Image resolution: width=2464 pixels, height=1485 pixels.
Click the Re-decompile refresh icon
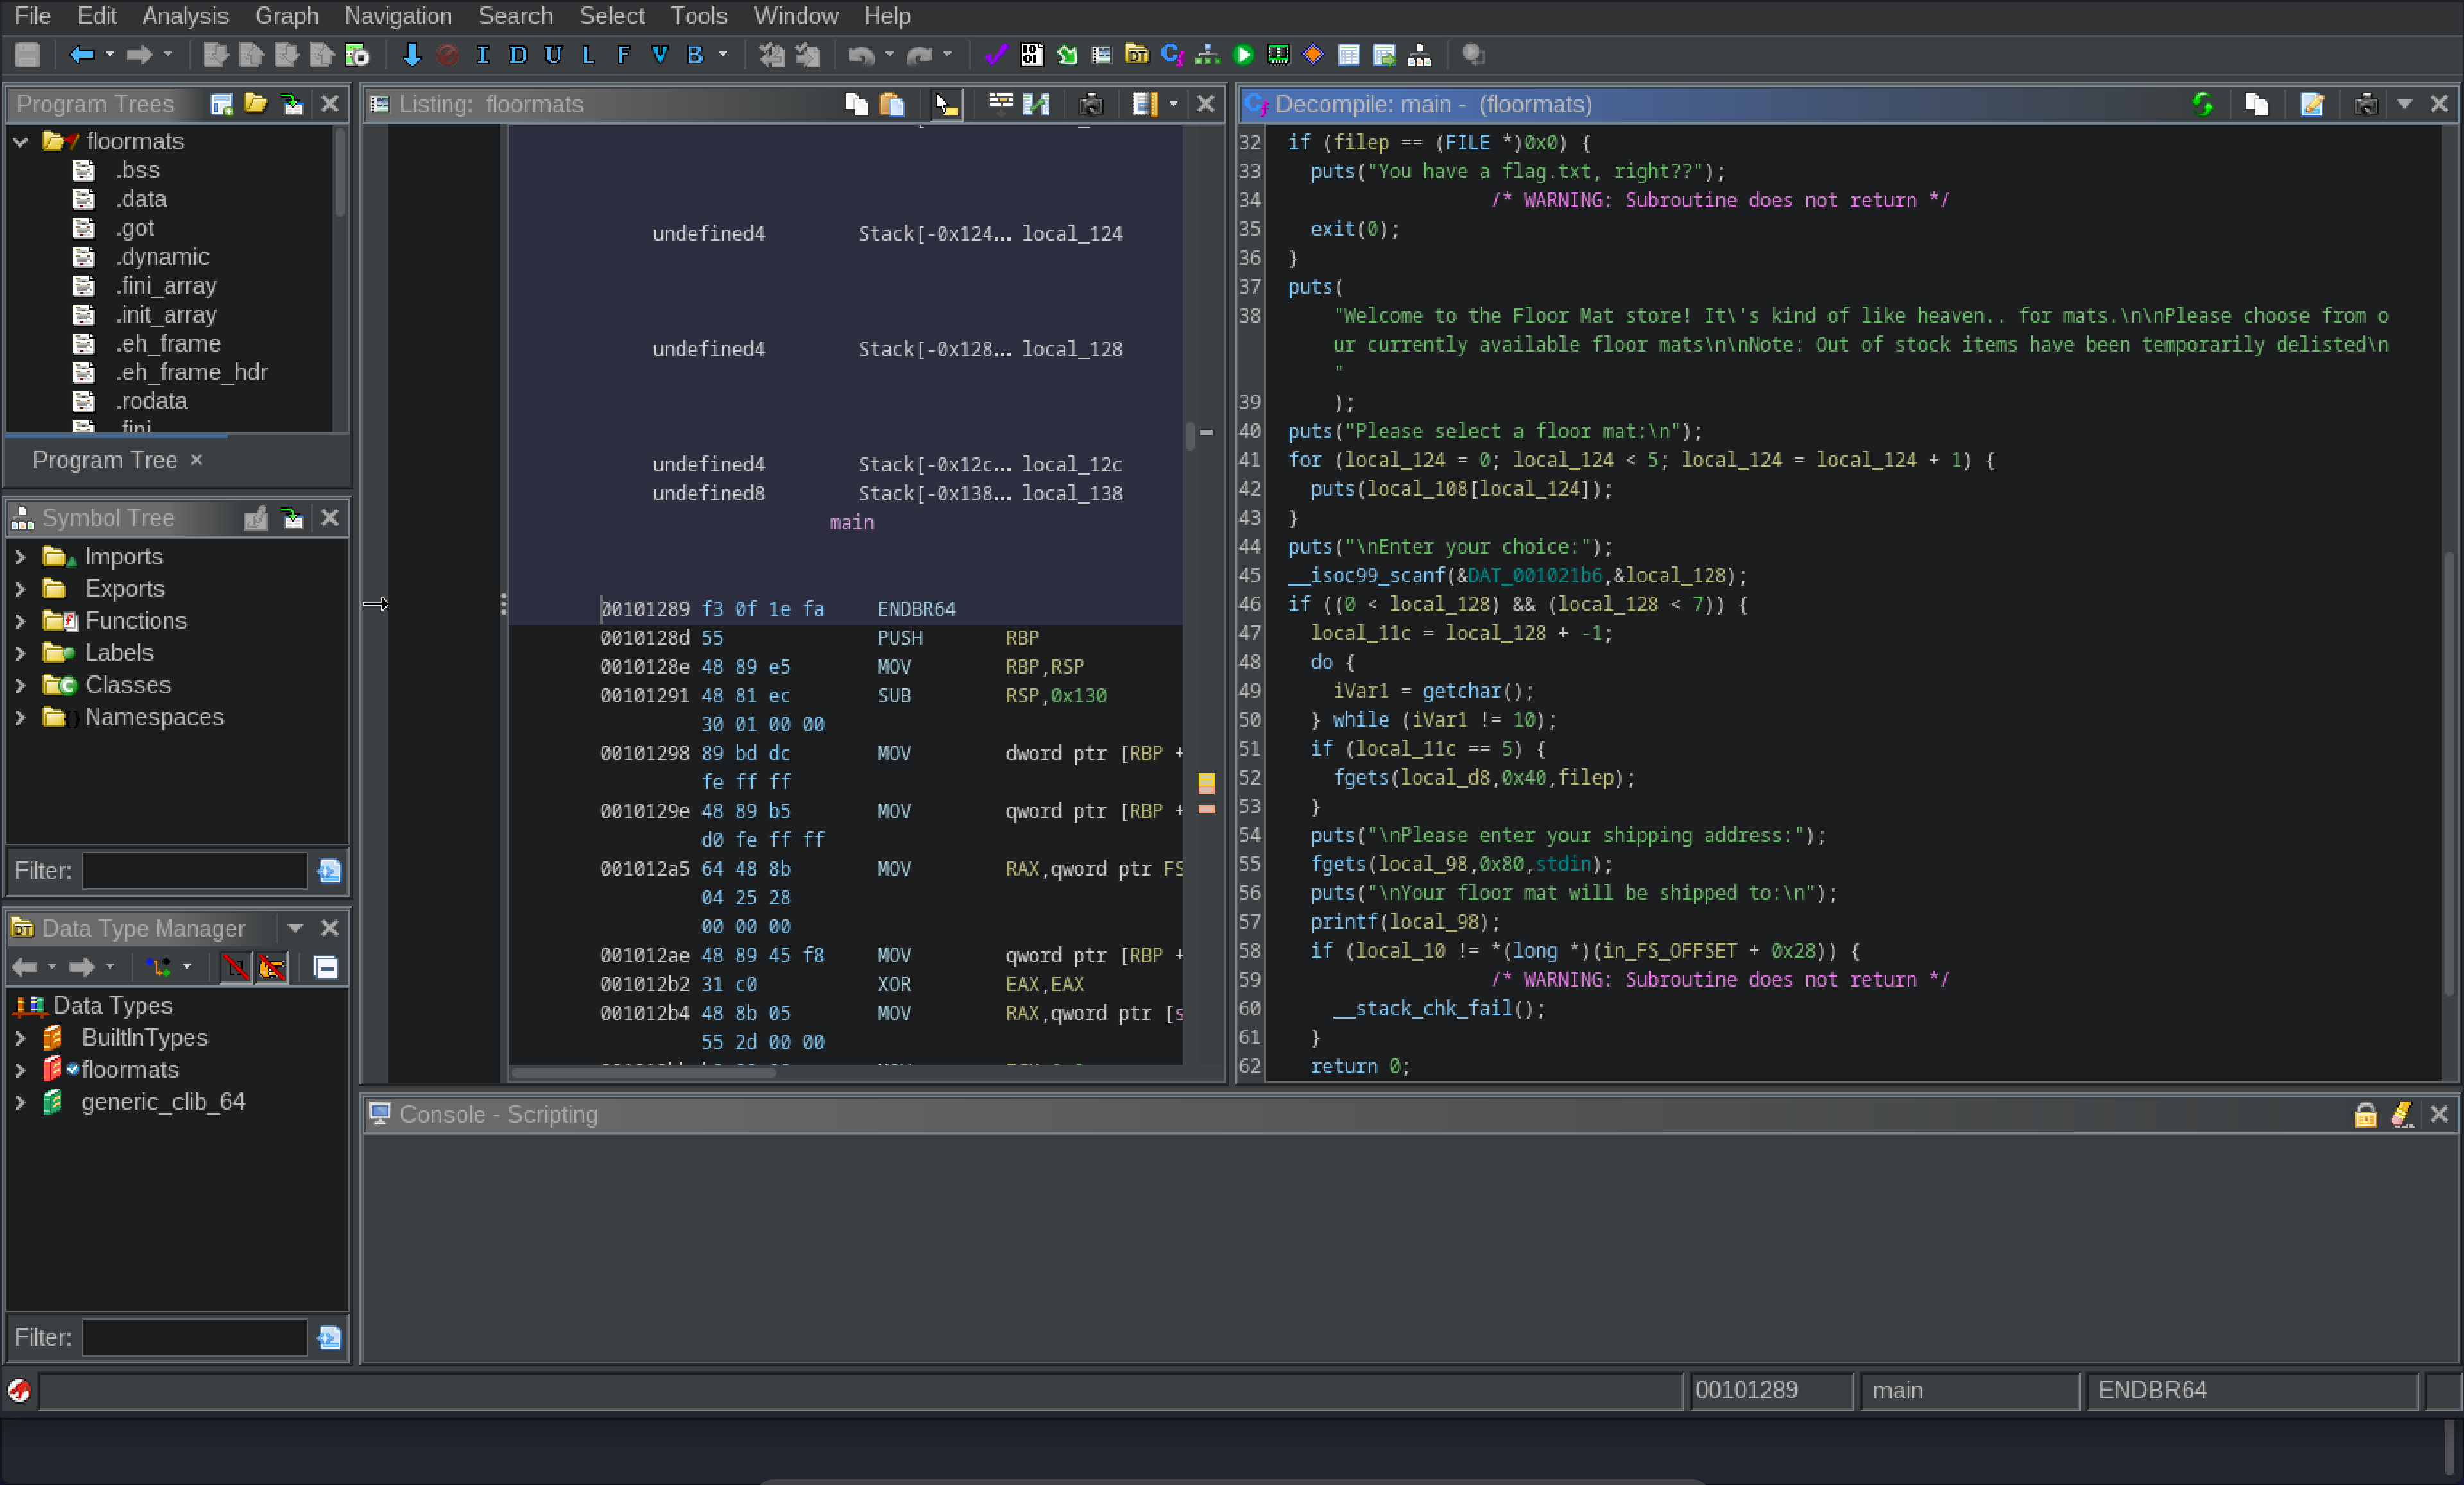[x=2203, y=104]
